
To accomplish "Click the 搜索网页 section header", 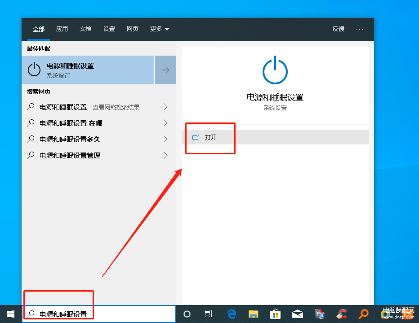I will coord(39,92).
